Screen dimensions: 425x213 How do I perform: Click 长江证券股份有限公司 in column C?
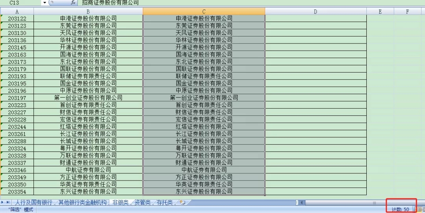pyautogui.click(x=204, y=134)
